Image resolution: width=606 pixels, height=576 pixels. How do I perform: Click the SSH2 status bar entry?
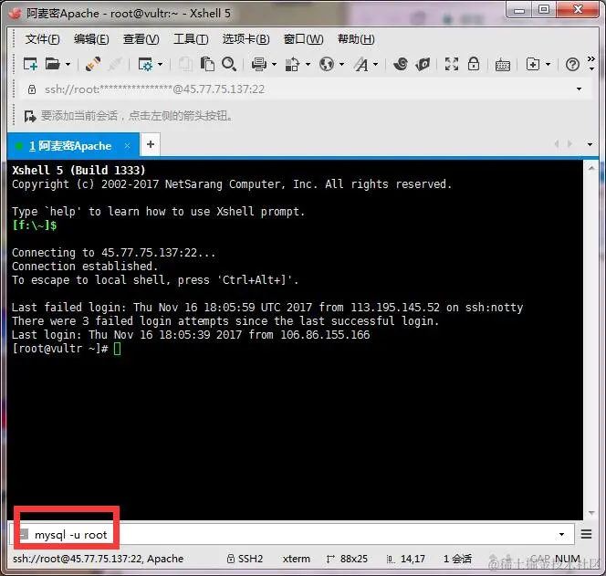(245, 559)
